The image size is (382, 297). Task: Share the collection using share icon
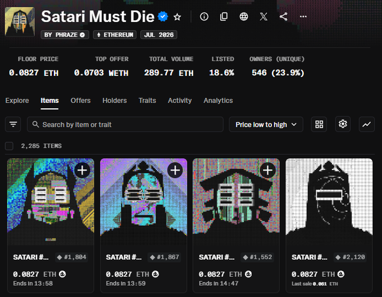(283, 16)
